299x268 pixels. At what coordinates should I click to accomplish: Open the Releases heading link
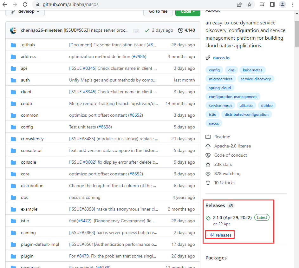215,206
